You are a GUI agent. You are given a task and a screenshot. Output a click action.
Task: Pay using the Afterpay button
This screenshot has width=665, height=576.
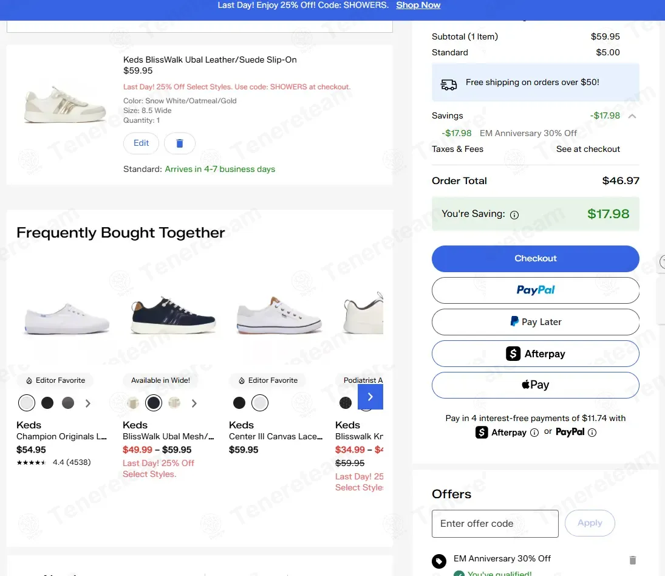tap(535, 354)
